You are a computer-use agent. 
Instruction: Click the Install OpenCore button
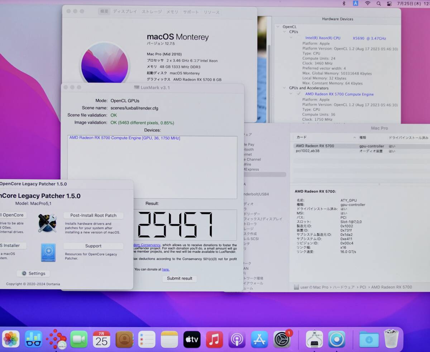pyautogui.click(x=13, y=215)
